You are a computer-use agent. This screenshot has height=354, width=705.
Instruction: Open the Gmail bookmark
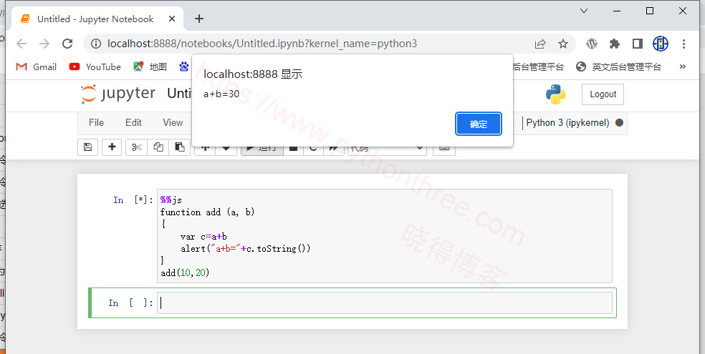pyautogui.click(x=37, y=67)
